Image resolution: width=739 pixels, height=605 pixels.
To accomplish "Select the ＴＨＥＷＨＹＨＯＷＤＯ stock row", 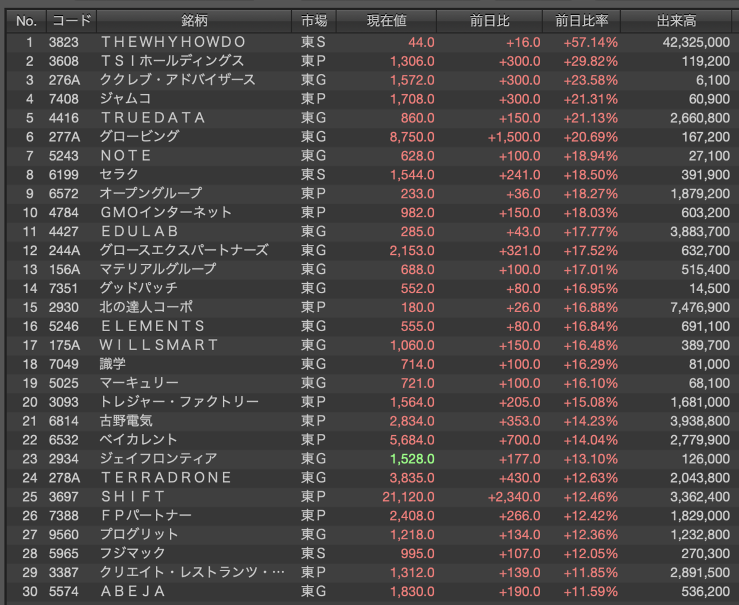I will (x=369, y=42).
